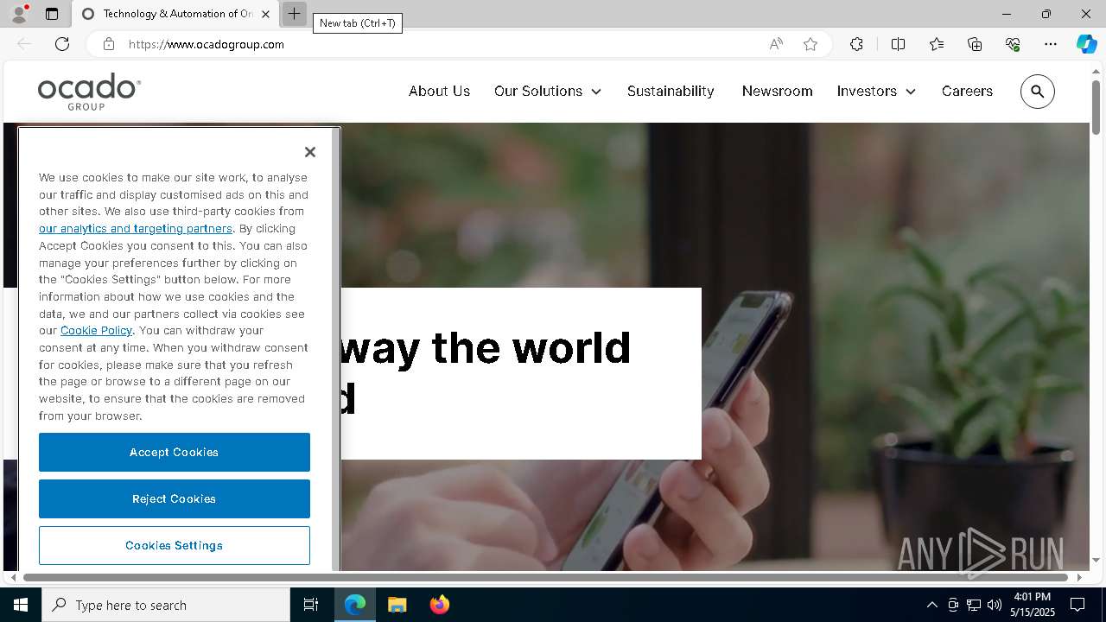The height and width of the screenshot is (622, 1106).
Task: Go back using the back arrow
Action: (24, 44)
